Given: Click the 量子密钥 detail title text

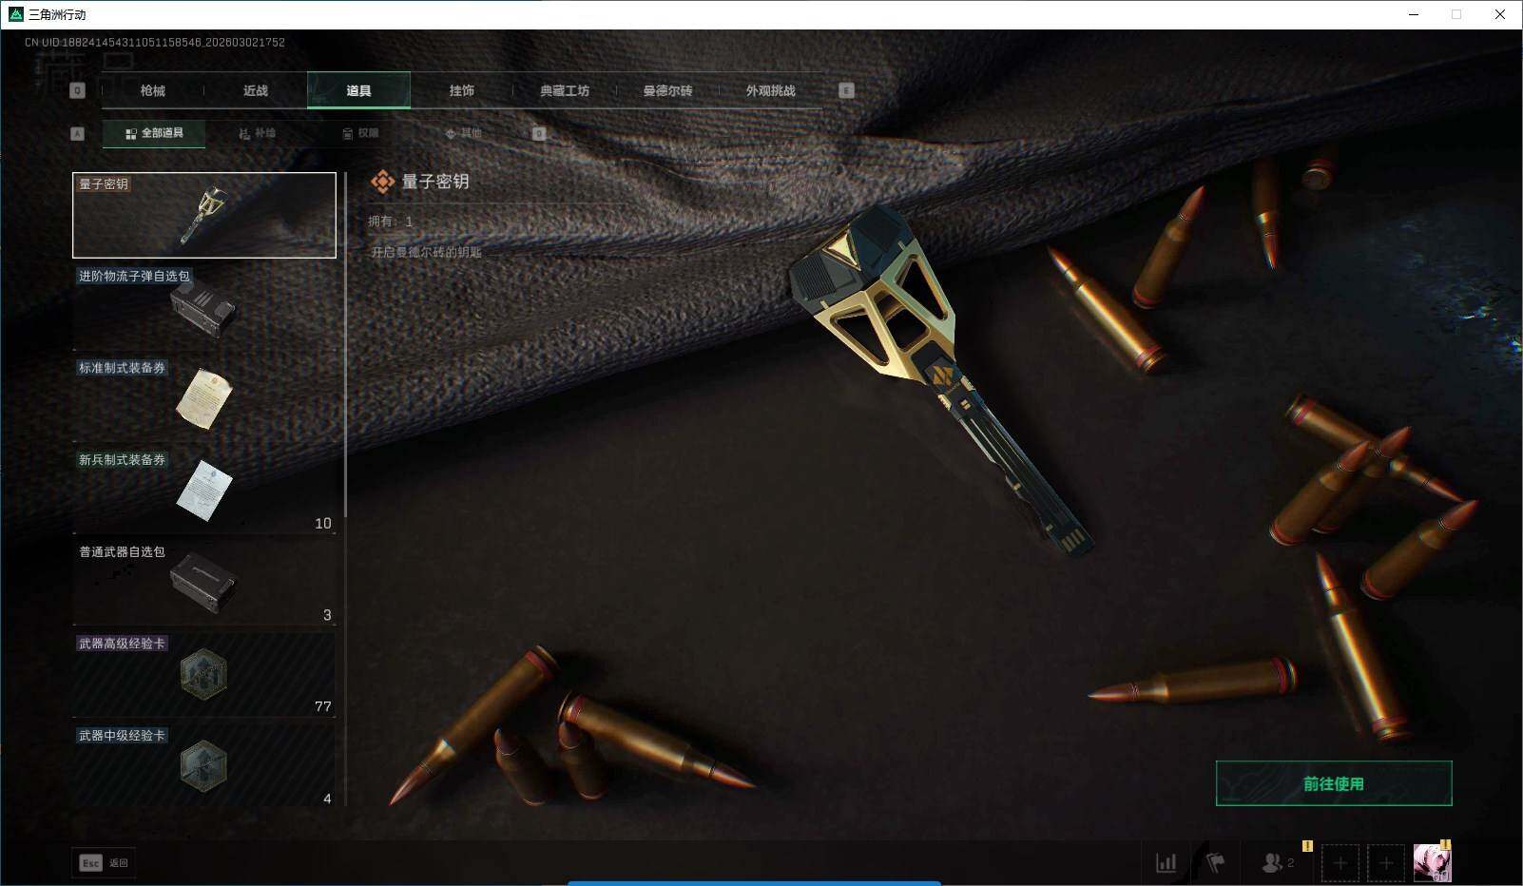Looking at the screenshot, I should [x=435, y=182].
